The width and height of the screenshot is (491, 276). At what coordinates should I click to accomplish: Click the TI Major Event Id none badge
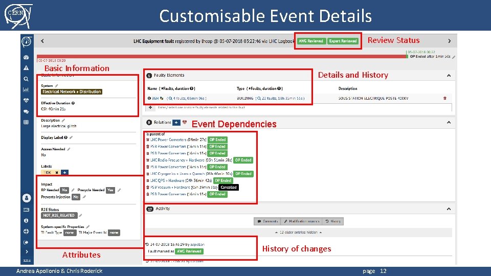coord(114,233)
